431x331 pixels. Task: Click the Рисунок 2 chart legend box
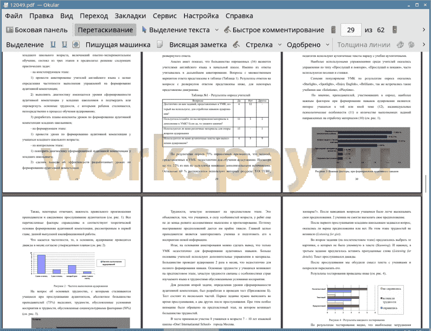pos(111,263)
